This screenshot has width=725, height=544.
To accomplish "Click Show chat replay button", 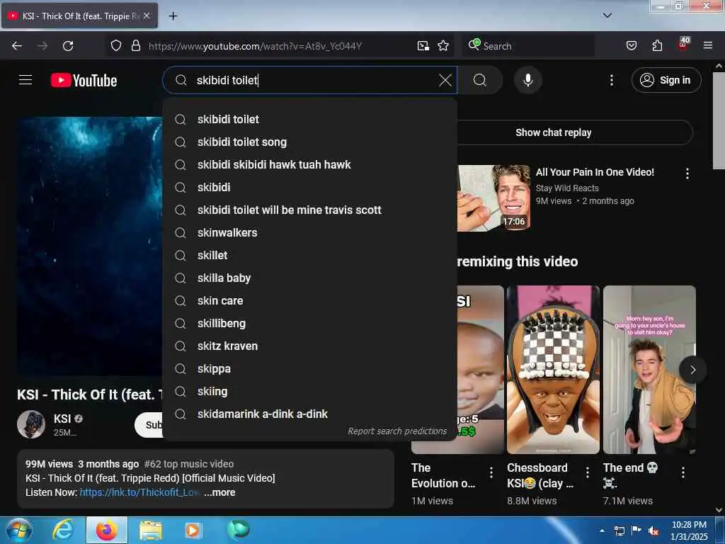I will 553,132.
